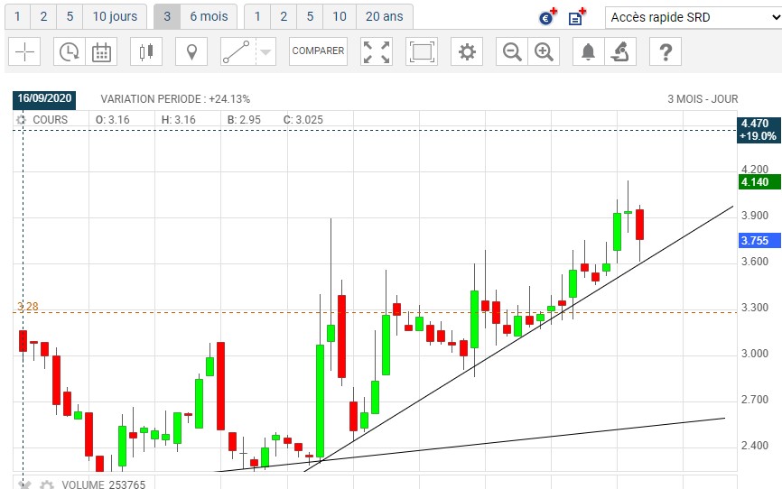782x489 pixels.
Task: Open COURS indicator settings gear
Action: (x=21, y=120)
